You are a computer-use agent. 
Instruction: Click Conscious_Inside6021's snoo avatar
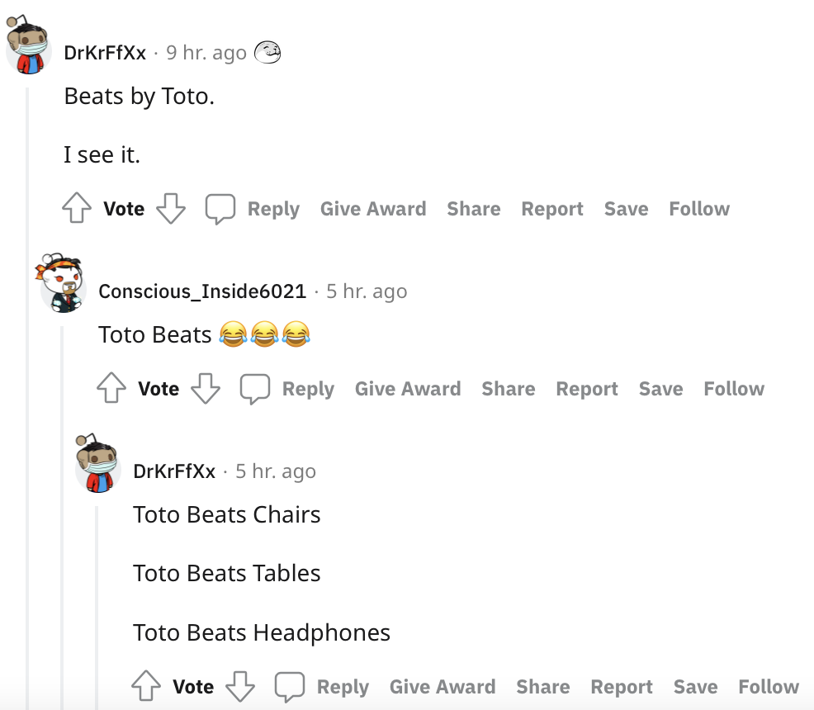(63, 282)
